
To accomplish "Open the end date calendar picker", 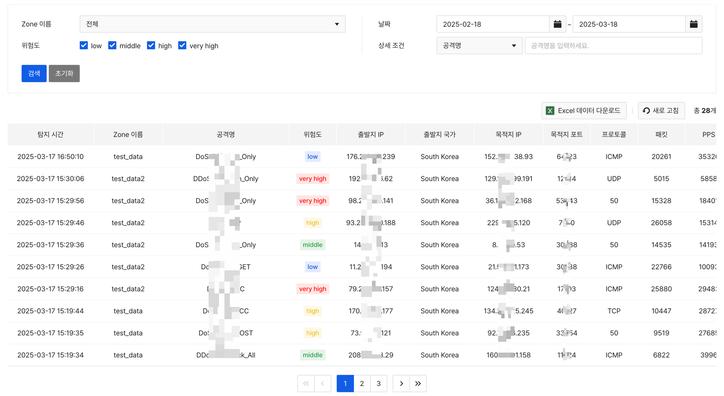I will coord(694,24).
